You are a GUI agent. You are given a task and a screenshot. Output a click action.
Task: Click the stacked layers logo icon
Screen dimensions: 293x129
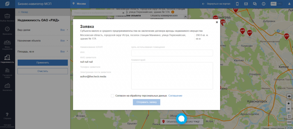tap(7, 4)
